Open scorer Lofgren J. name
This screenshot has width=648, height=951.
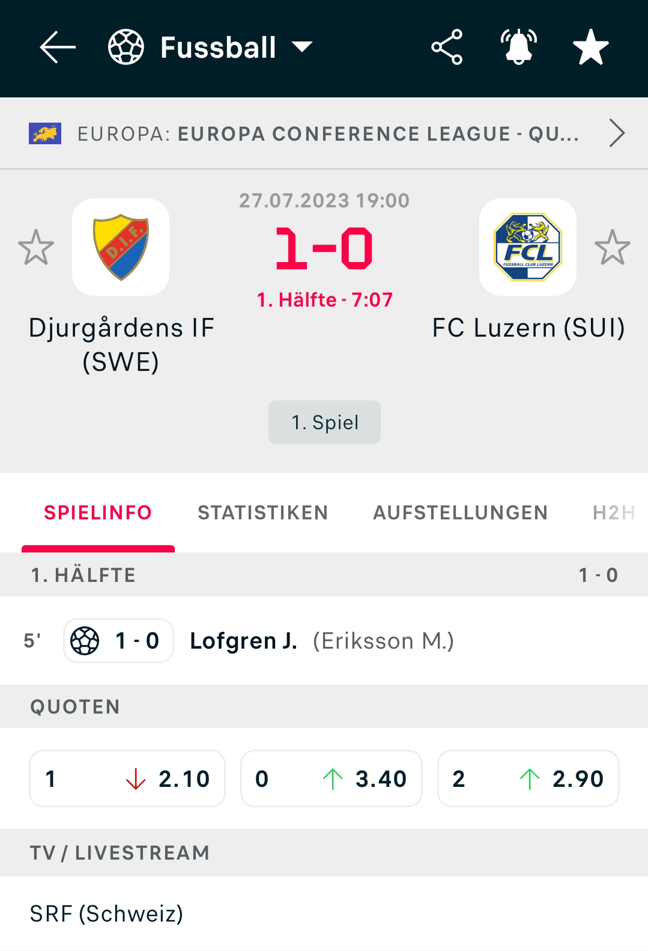(243, 641)
